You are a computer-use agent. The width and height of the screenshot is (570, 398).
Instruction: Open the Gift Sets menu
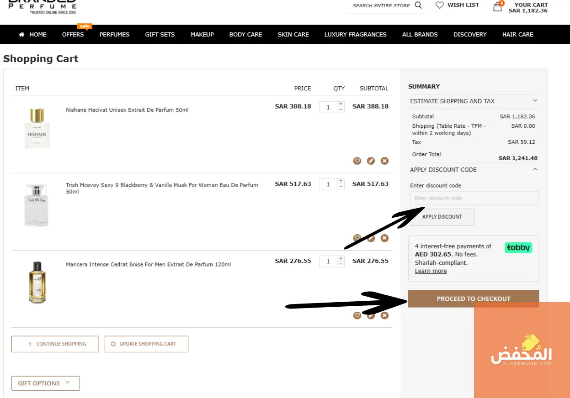pos(160,34)
